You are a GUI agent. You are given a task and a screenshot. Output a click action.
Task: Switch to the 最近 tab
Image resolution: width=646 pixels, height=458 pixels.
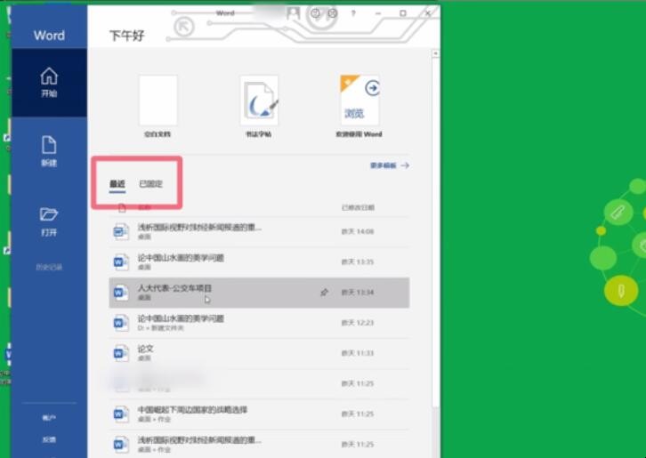117,184
